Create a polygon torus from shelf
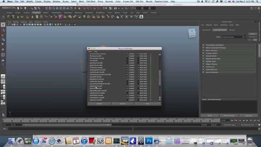This screenshot has width=261, height=147. point(27,17)
